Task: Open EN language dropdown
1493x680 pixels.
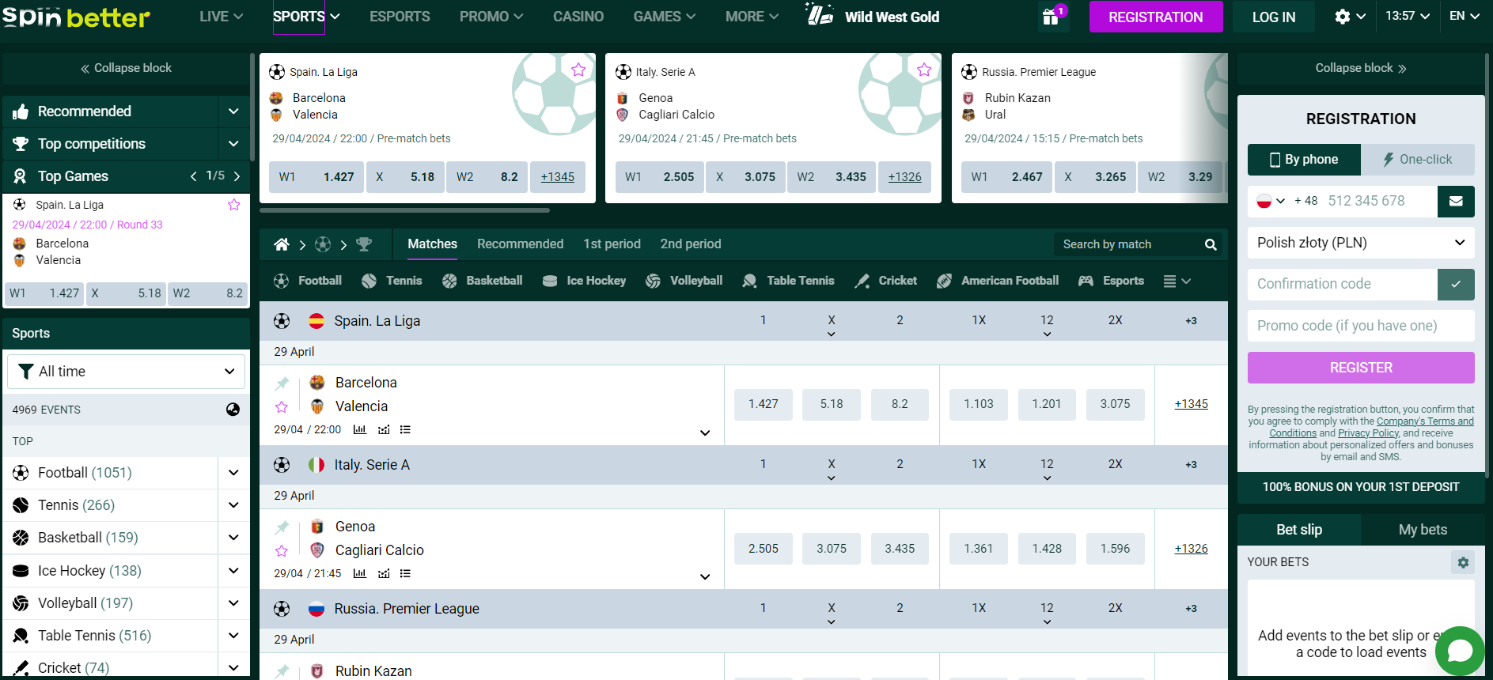Action: (1464, 16)
